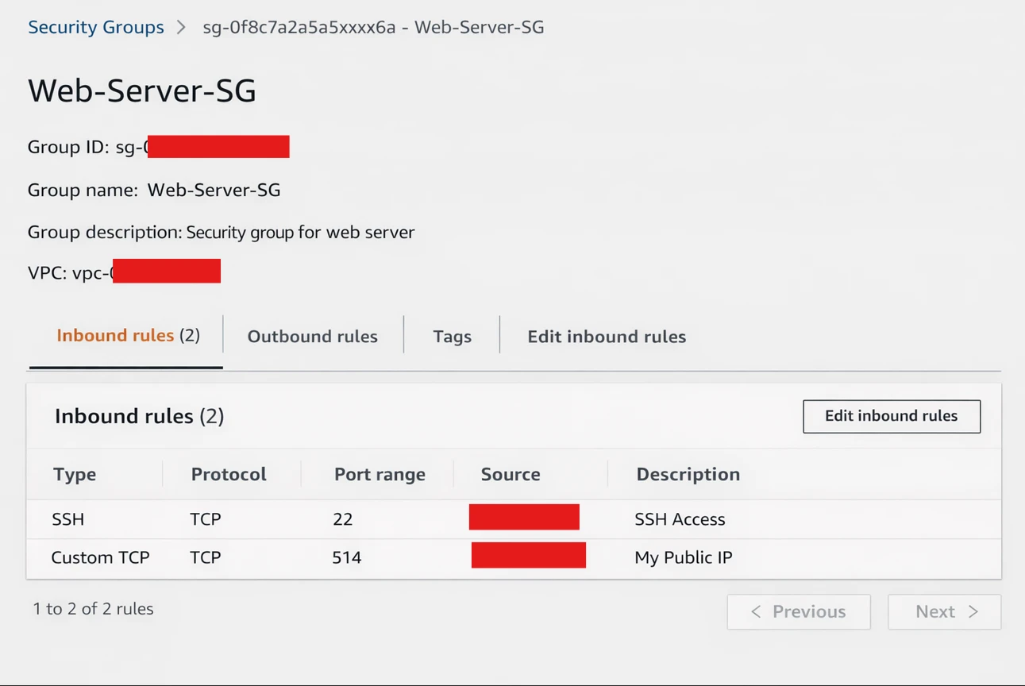Click the Web-Server-SG page heading
The image size is (1025, 686).
click(x=142, y=91)
